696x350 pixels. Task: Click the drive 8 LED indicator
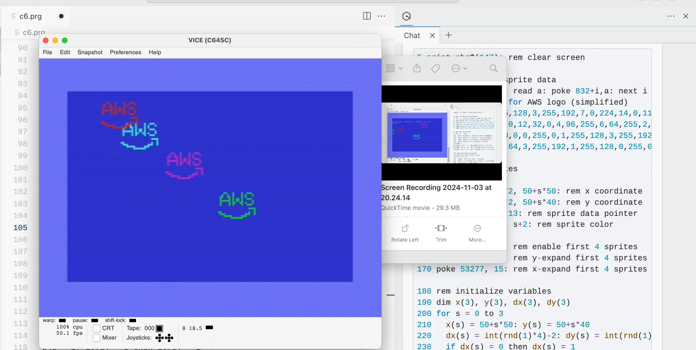tap(209, 327)
